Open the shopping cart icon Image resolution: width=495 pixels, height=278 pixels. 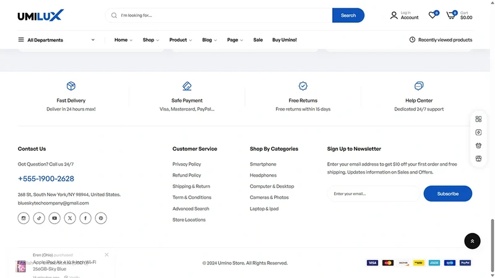451,15
